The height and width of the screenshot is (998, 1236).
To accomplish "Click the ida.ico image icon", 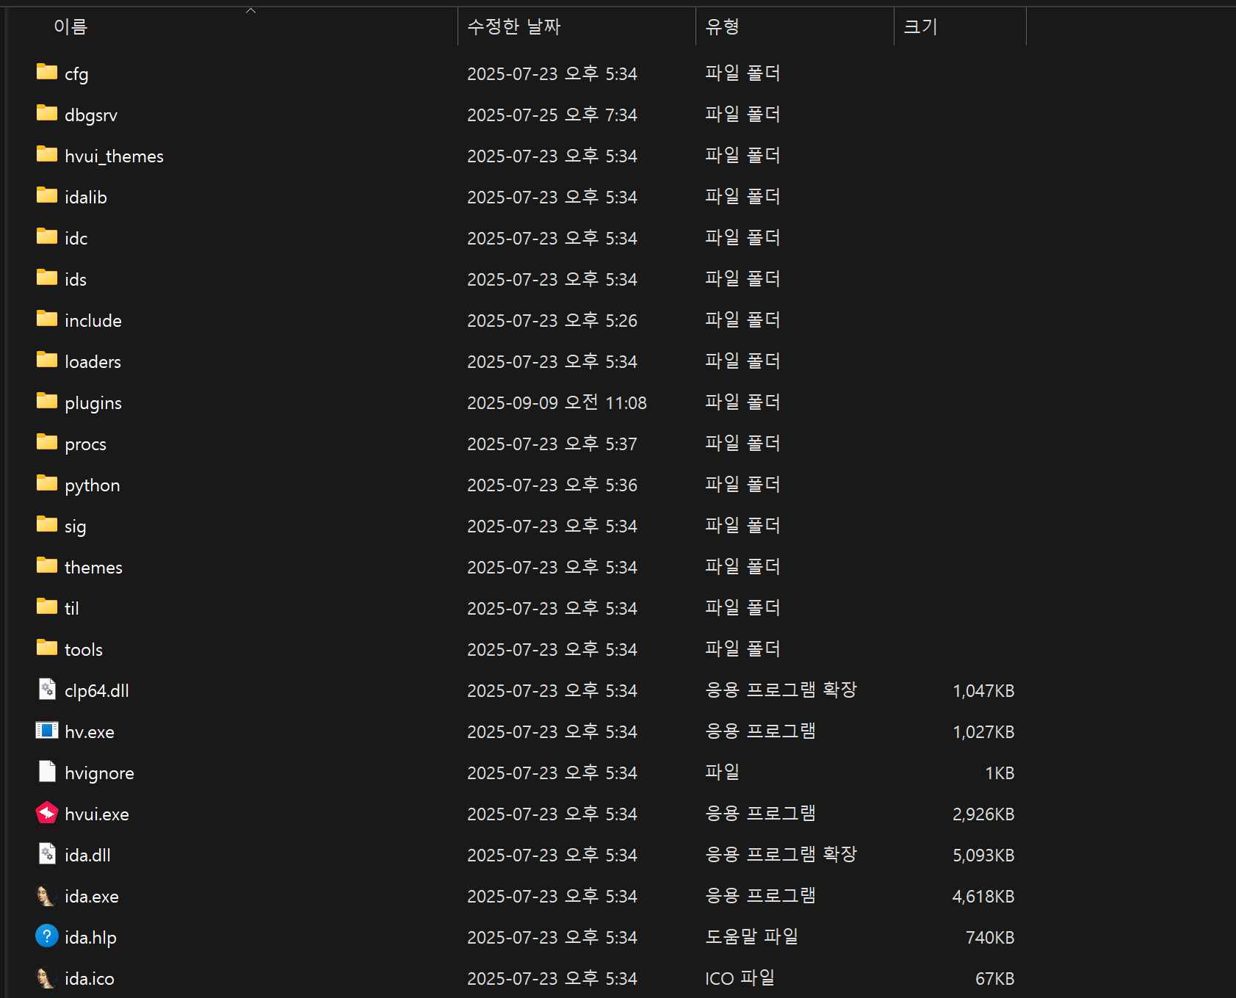I will coord(47,978).
